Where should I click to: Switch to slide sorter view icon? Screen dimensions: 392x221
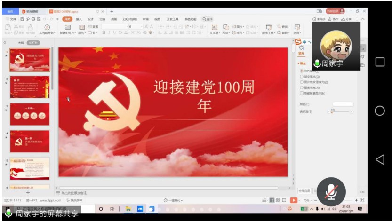(x=278, y=200)
